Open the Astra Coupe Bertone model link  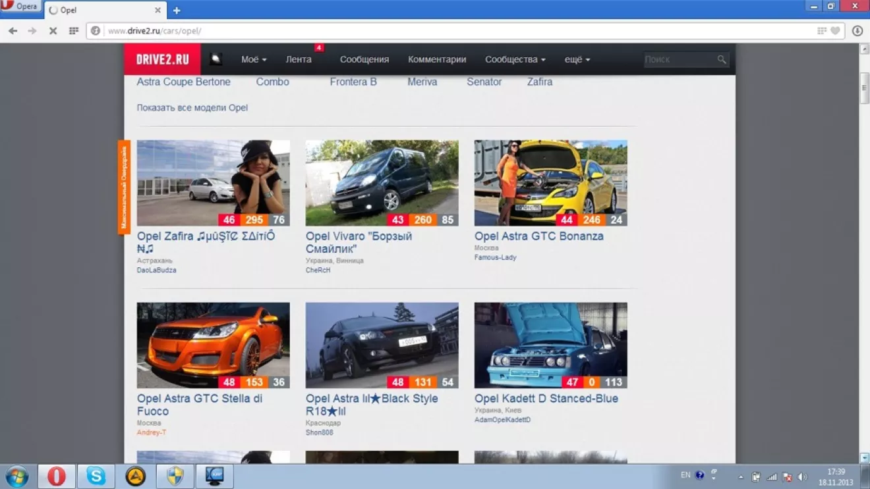[184, 82]
